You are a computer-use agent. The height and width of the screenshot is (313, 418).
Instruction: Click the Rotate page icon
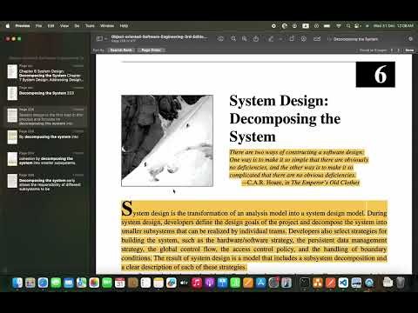(292, 38)
